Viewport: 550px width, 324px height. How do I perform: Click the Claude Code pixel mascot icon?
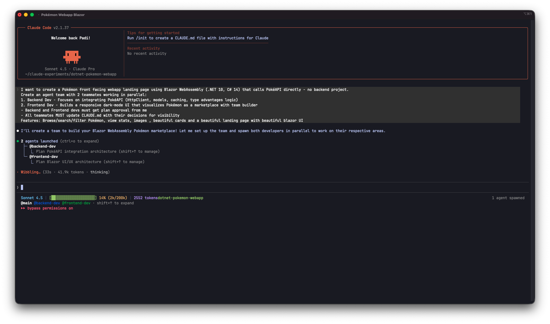(x=72, y=57)
